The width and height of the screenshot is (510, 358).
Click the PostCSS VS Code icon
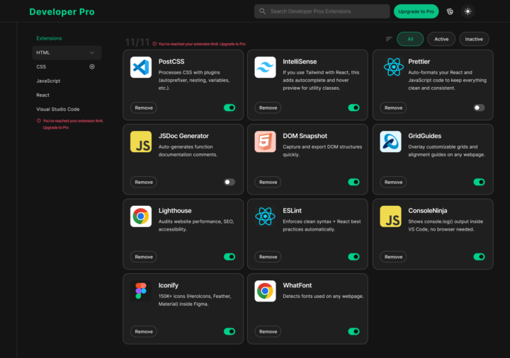point(141,67)
